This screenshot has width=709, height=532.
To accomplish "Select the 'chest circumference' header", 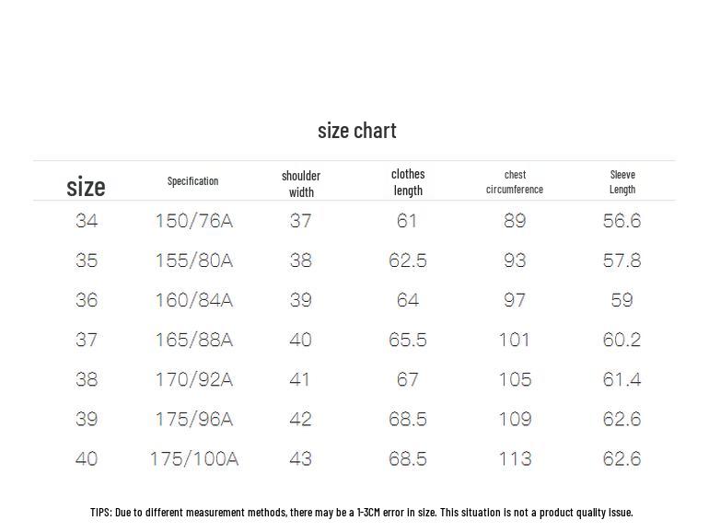I will 515,182.
